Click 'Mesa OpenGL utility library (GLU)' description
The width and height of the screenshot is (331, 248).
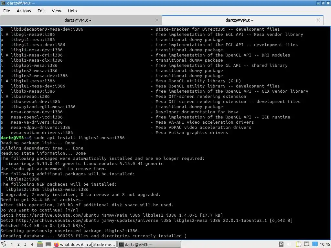tap(198, 81)
